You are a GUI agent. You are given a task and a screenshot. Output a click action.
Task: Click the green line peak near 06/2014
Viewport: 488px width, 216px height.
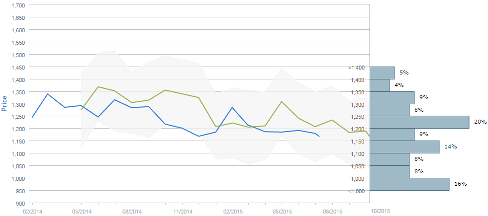[98, 87]
